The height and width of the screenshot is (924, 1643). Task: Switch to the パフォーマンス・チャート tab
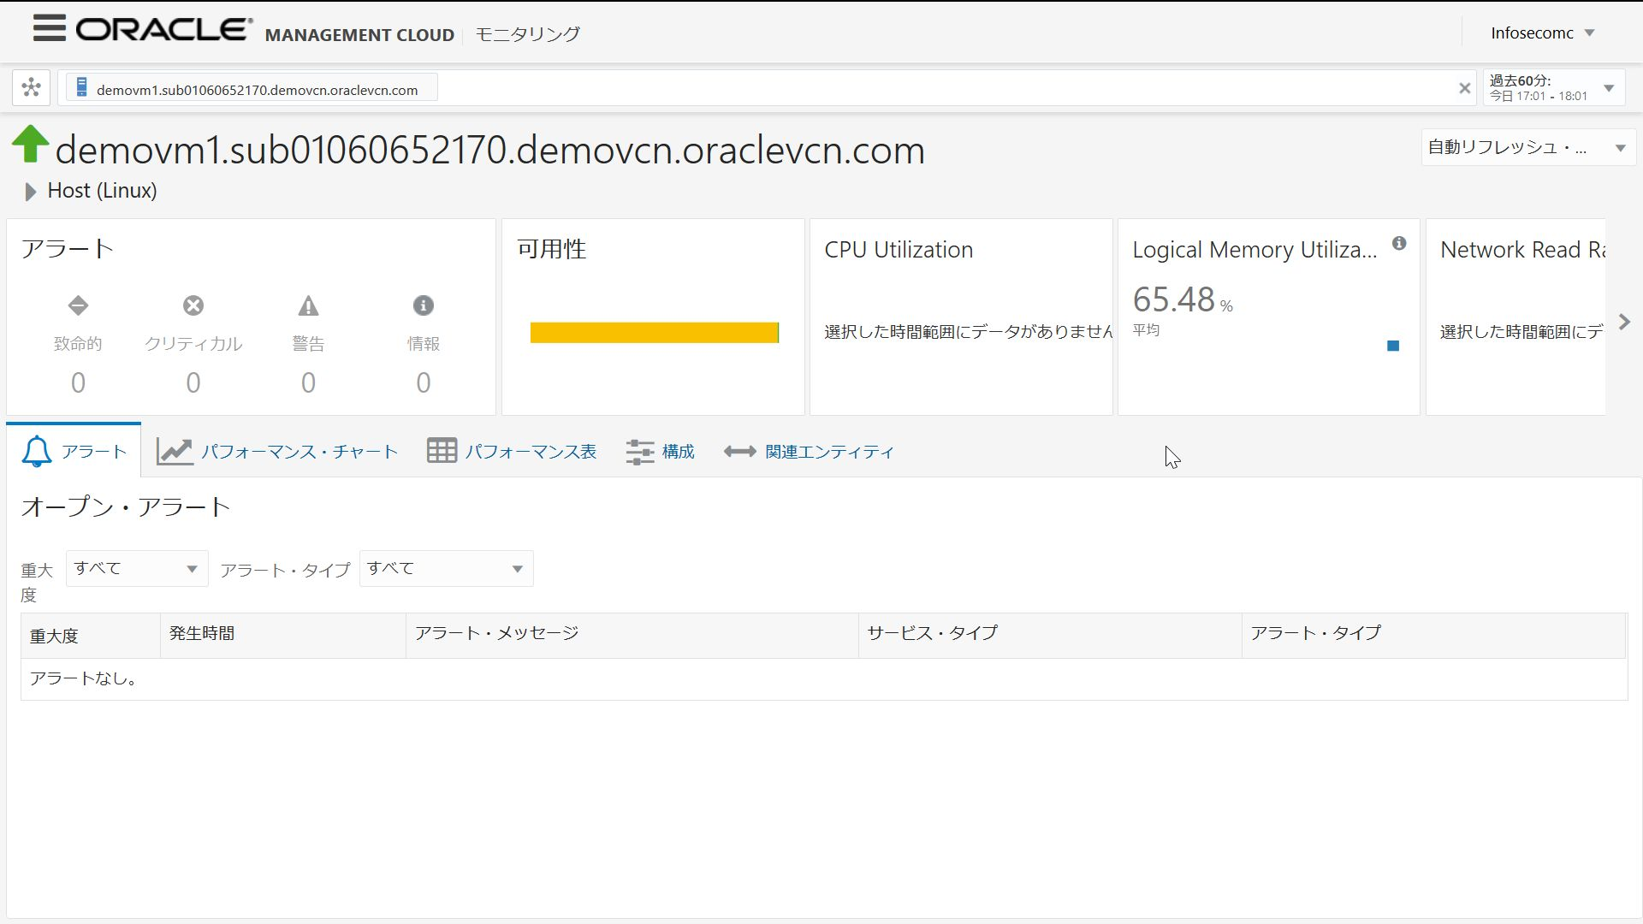(x=277, y=451)
